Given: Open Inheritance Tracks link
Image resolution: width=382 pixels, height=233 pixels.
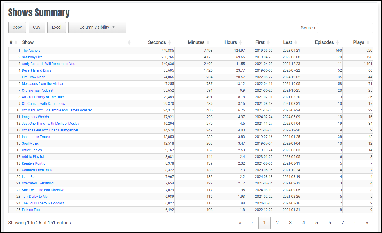Looking at the screenshot, I should point(36,137).
